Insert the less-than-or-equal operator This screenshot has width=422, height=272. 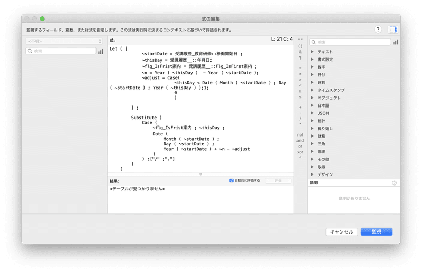[x=300, y=97]
